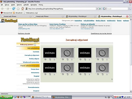
Task: Click into the URL address field
Action: [x=61, y=9]
